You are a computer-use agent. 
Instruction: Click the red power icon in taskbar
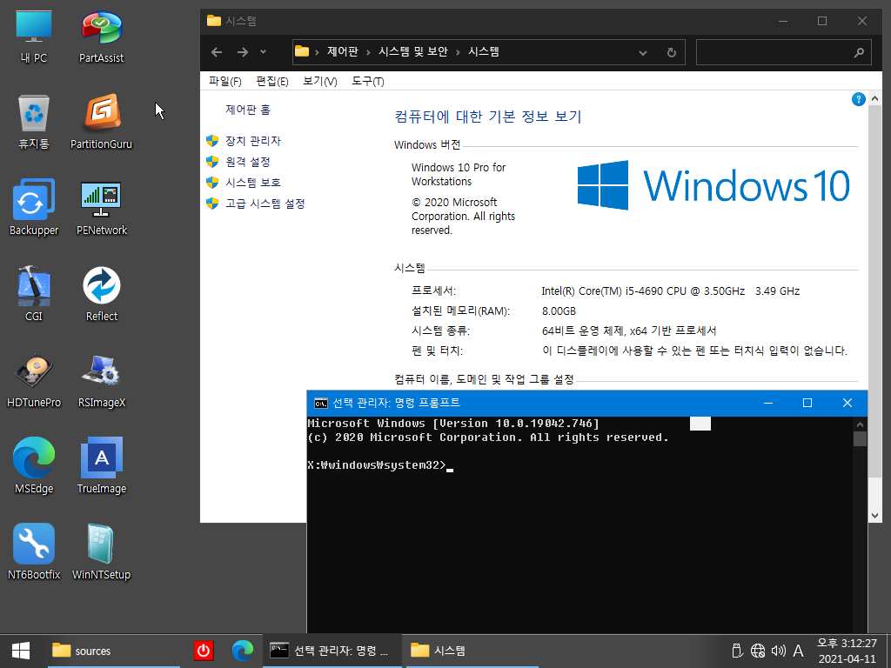click(203, 651)
